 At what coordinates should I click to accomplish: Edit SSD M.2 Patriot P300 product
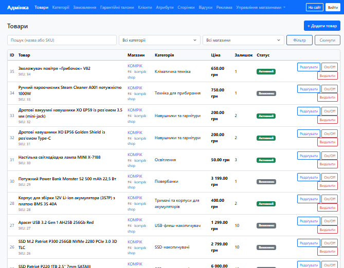click(x=309, y=243)
